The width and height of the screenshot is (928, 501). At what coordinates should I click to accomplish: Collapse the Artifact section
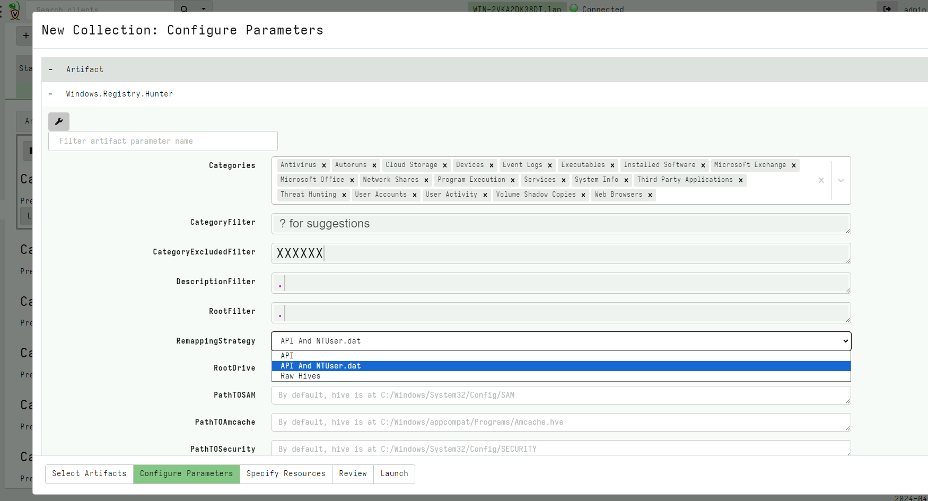(x=50, y=69)
